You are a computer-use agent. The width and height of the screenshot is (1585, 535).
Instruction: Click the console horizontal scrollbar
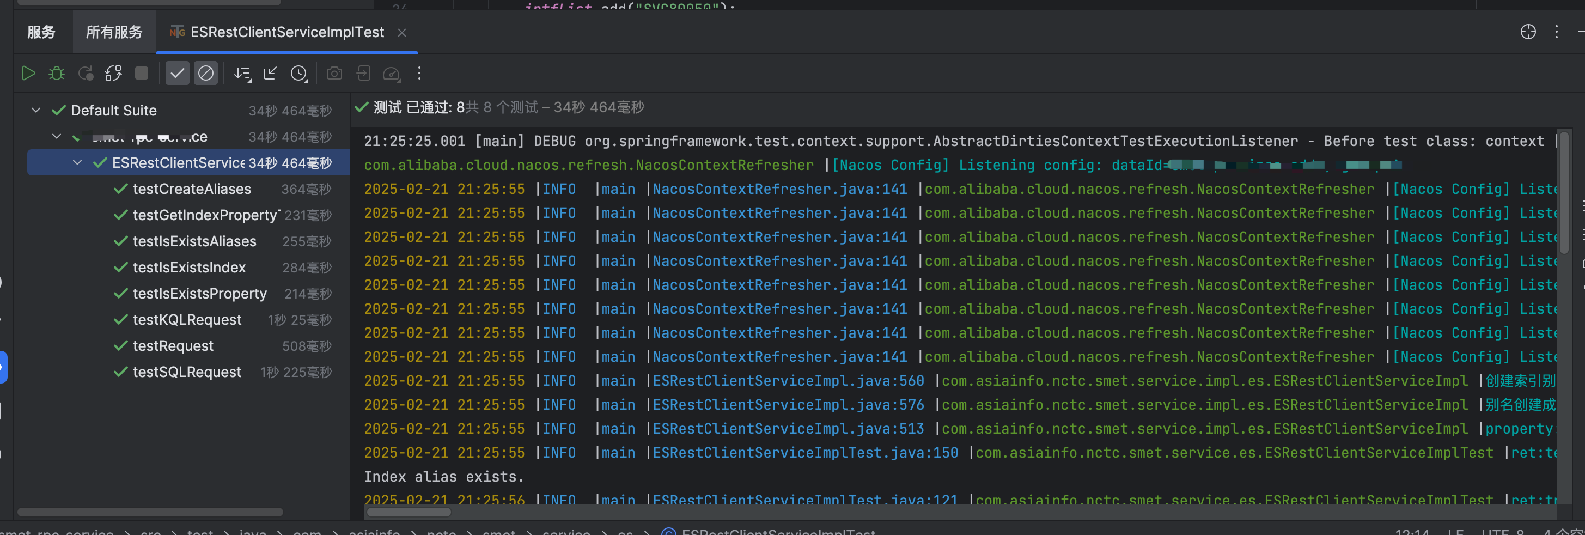[x=408, y=512]
